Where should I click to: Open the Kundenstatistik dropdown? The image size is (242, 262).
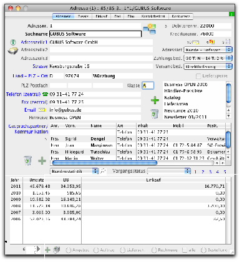(74, 171)
